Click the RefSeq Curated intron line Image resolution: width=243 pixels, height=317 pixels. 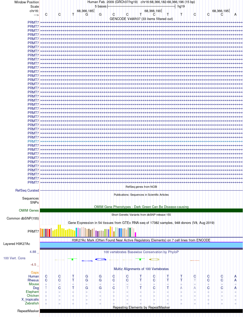141,191
